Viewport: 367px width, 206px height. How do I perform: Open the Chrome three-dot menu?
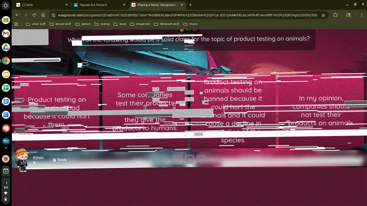coord(361,15)
